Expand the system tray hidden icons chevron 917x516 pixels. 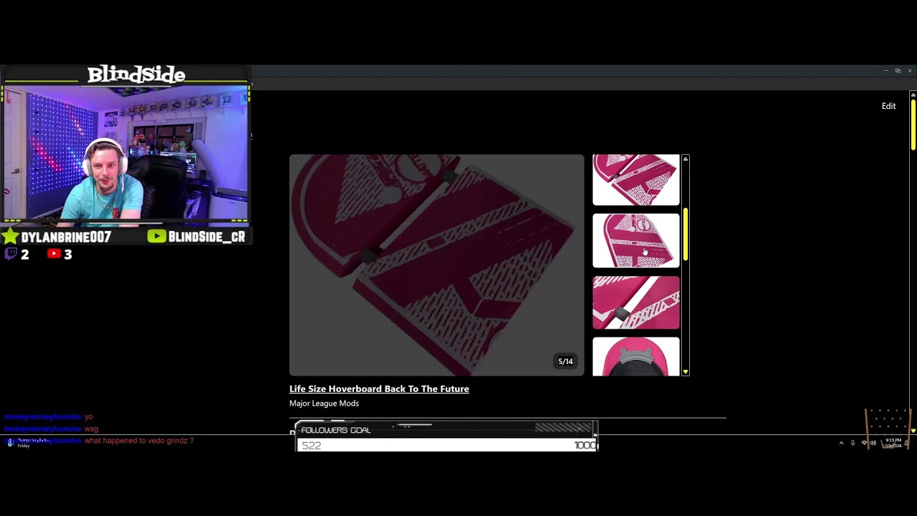coord(841,443)
